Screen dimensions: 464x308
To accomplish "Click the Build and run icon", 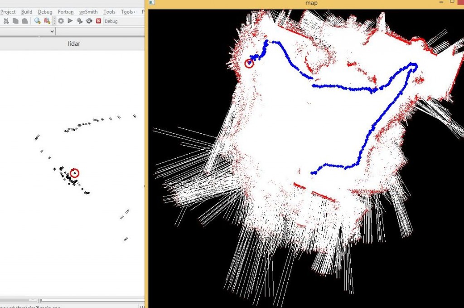I will pyautogui.click(x=79, y=21).
